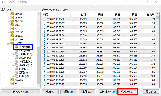Image resolution: width=161 pixels, height=96 pixels.
Task: Click the エクスポート (x) button
Action: click(107, 92)
